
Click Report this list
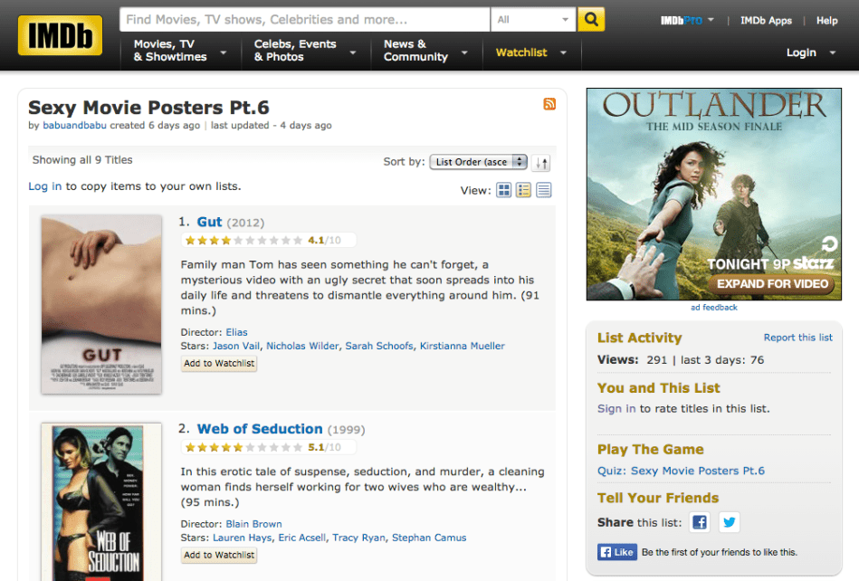[x=797, y=337]
